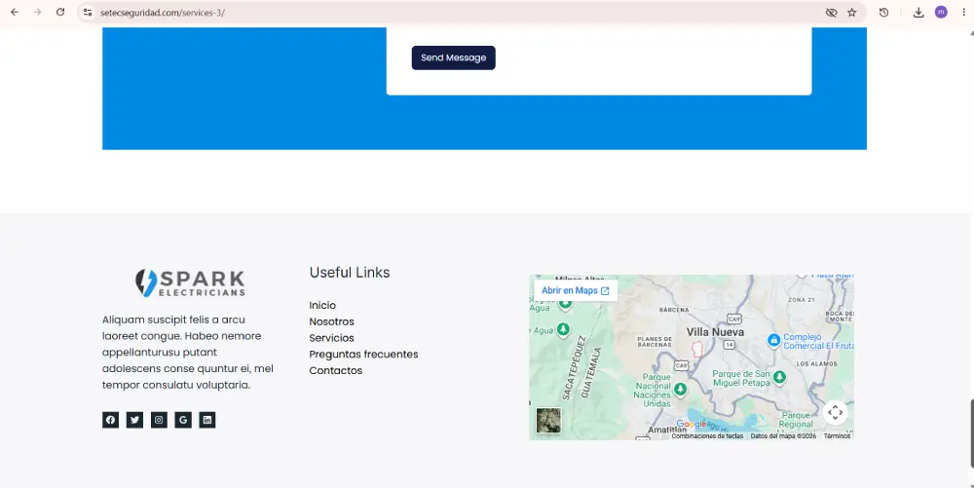Image resolution: width=974 pixels, height=488 pixels.
Task: Open the Chrome three-dot menu
Action: coord(964,13)
